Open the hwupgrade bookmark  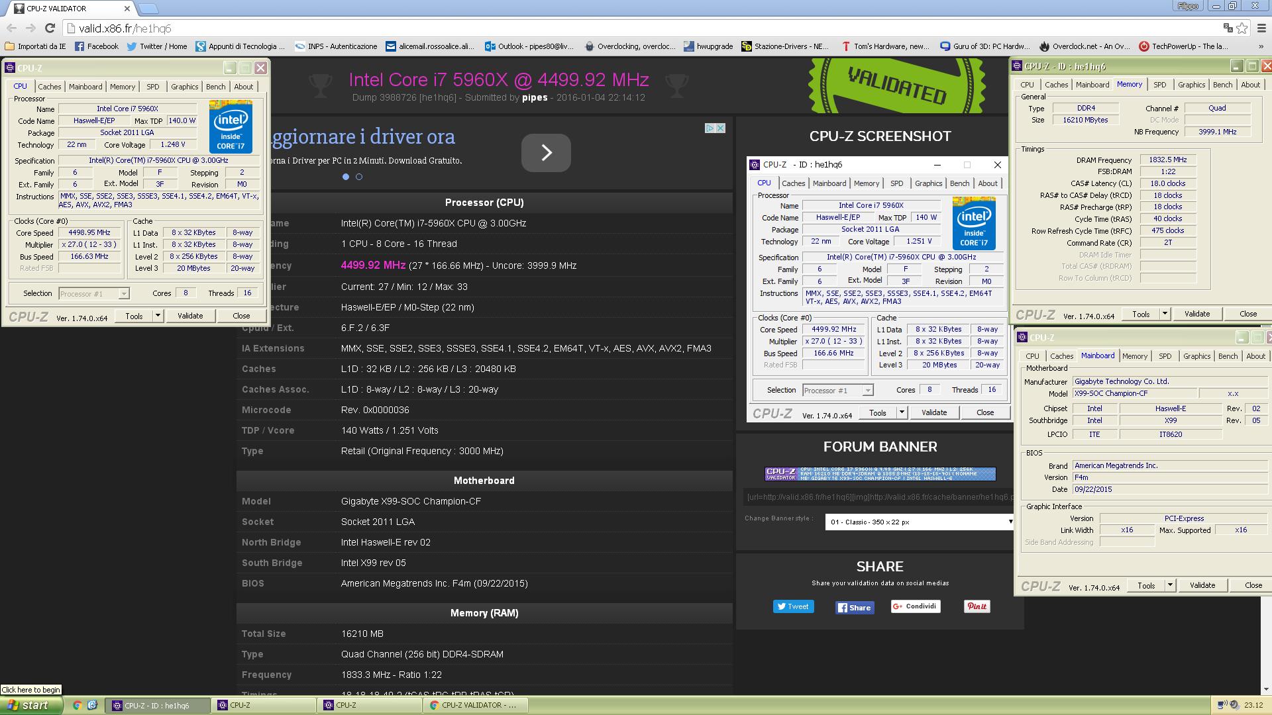(708, 46)
